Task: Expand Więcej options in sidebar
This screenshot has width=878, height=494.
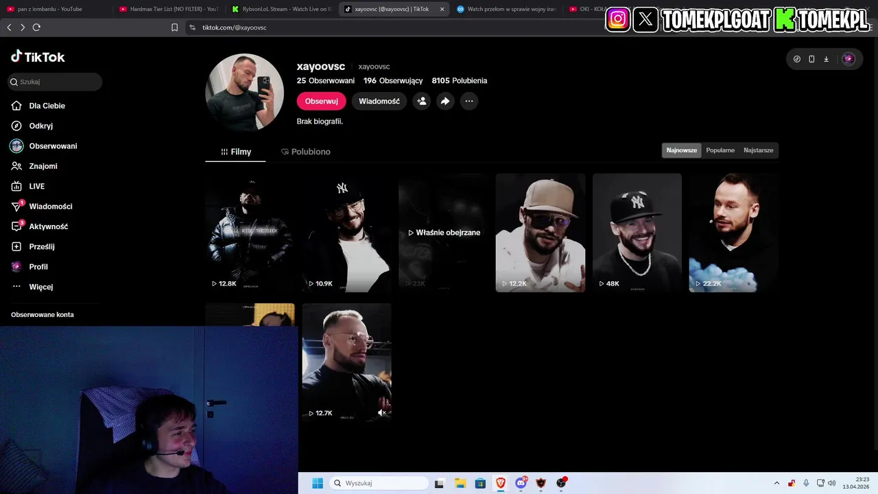Action: pyautogui.click(x=32, y=287)
